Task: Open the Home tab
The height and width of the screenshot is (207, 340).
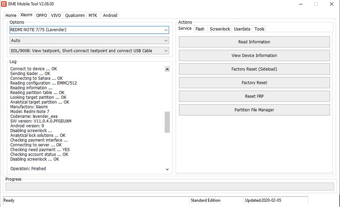Action: click(x=11, y=15)
